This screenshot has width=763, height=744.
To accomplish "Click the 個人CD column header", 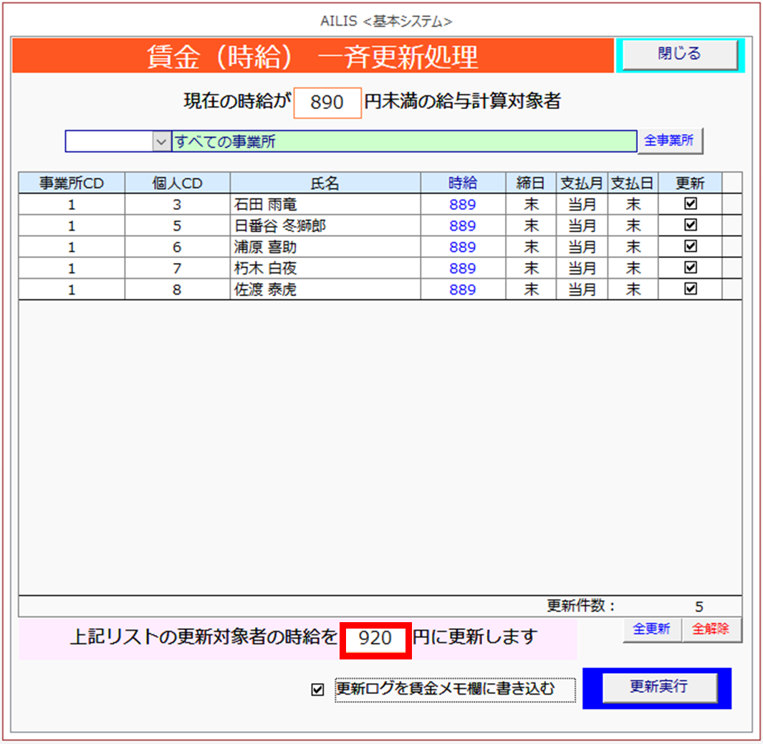I will [x=177, y=183].
